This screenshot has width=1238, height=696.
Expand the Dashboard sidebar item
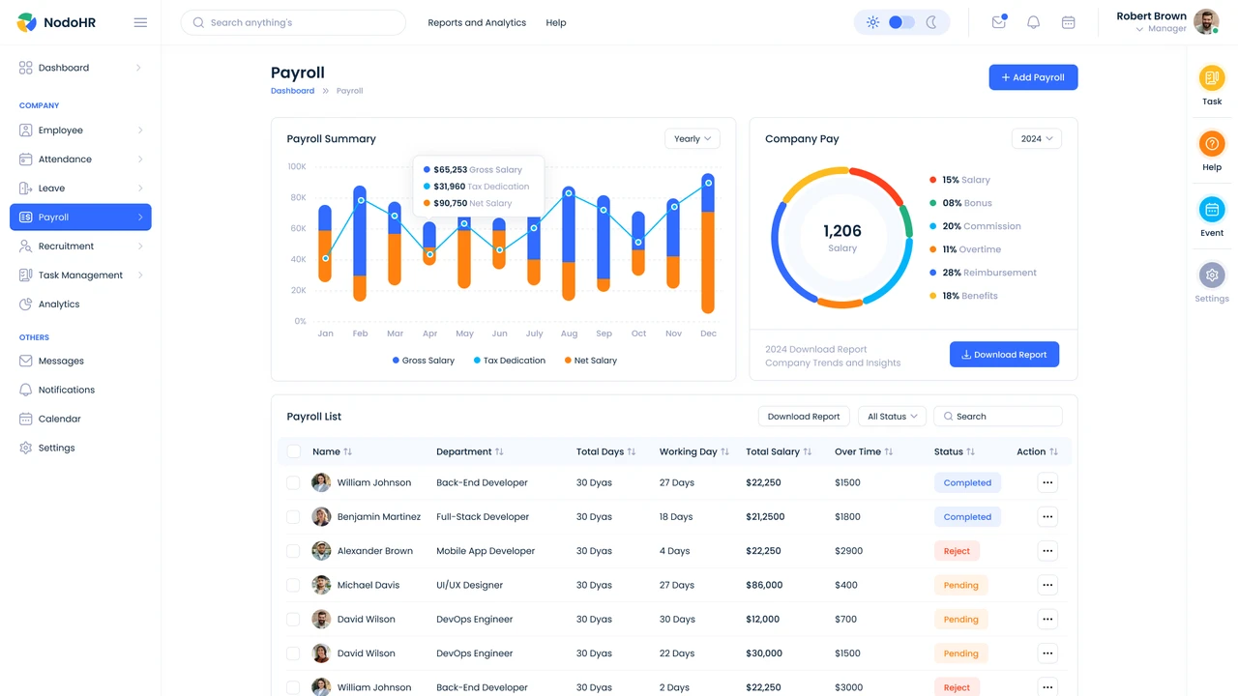point(80,68)
